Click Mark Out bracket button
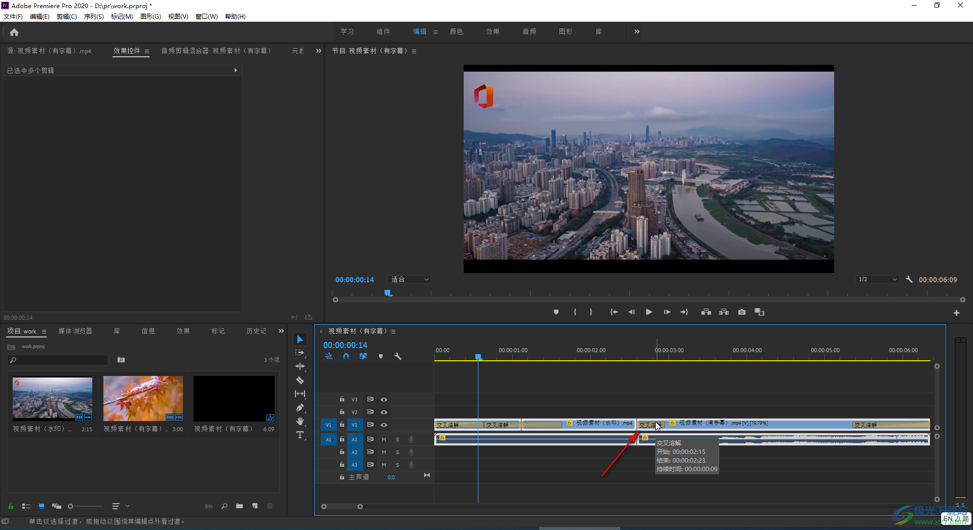The width and height of the screenshot is (973, 530). [591, 312]
